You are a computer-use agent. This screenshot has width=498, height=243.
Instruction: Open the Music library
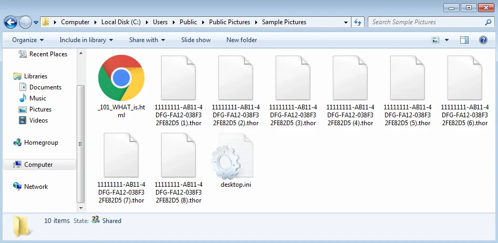coord(38,98)
